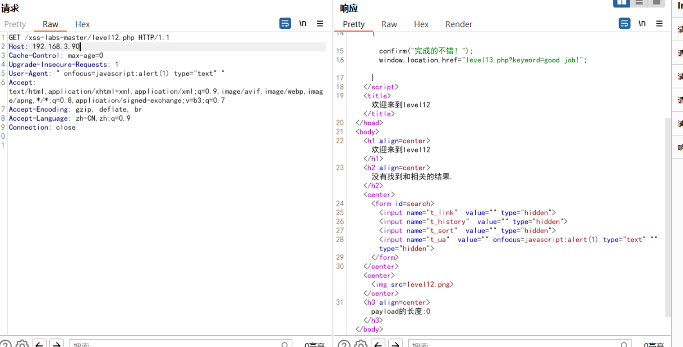The image size is (683, 347).
Task: Toggle \n non-printable characters in response panel
Action: tap(642, 23)
